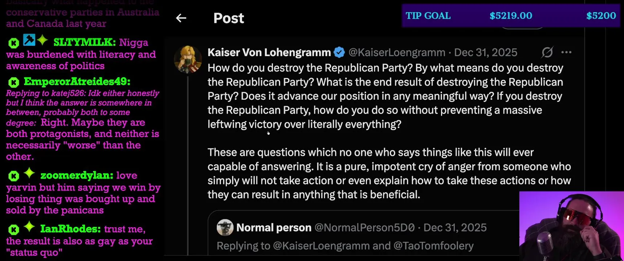The image size is (624, 261).
Task: Click the SLTYMILK username in chat
Action: click(84, 42)
